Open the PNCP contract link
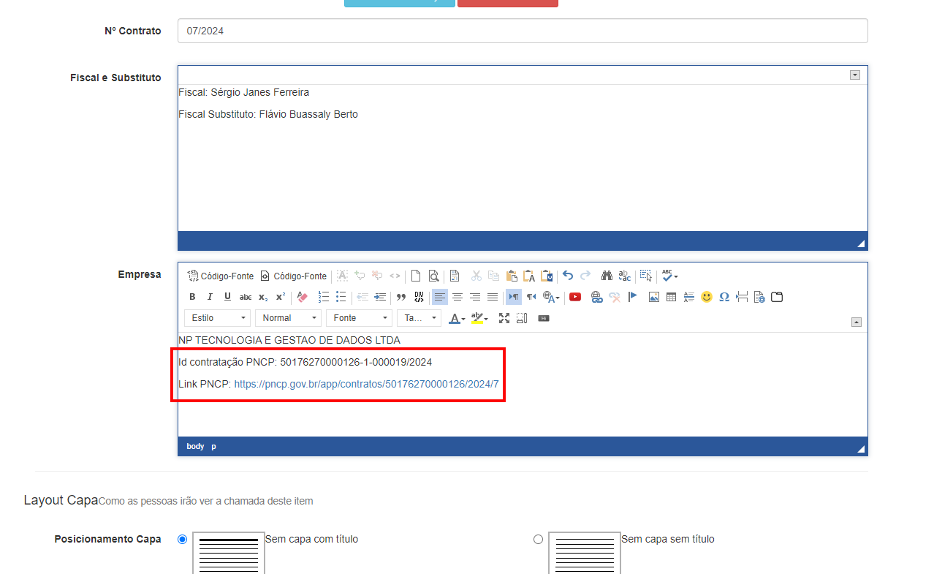934x574 pixels. [x=366, y=384]
